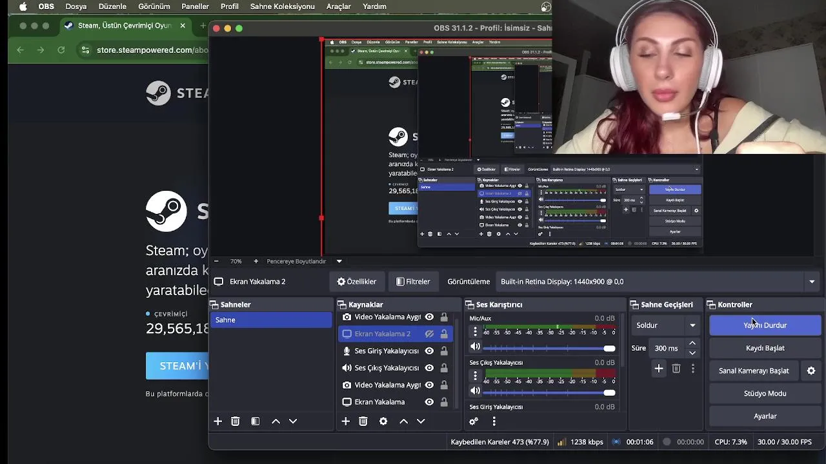The width and height of the screenshot is (826, 464).
Task: Hide the Ses Çıkış Yakalayıcısı source
Action: pyautogui.click(x=429, y=368)
